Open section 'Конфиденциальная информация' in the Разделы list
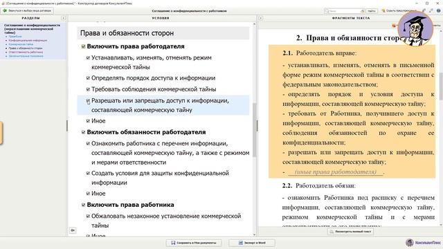The image size is (443, 249). point(28,40)
